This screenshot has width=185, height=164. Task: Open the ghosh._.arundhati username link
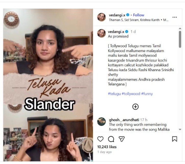click(124, 120)
